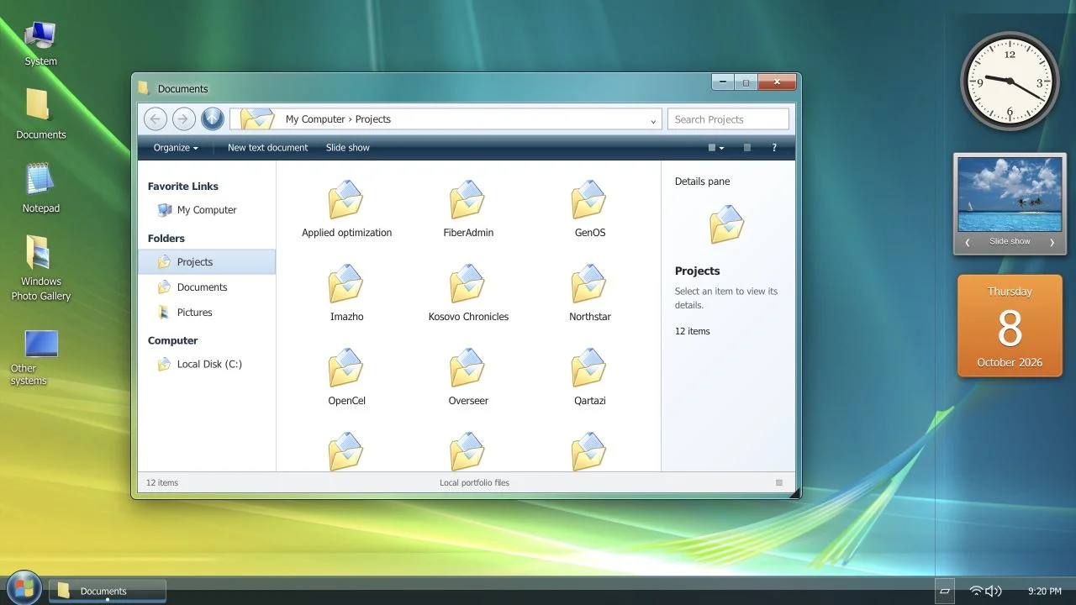
Task: Open the Views dropdown in the toolbar
Action: 715,148
